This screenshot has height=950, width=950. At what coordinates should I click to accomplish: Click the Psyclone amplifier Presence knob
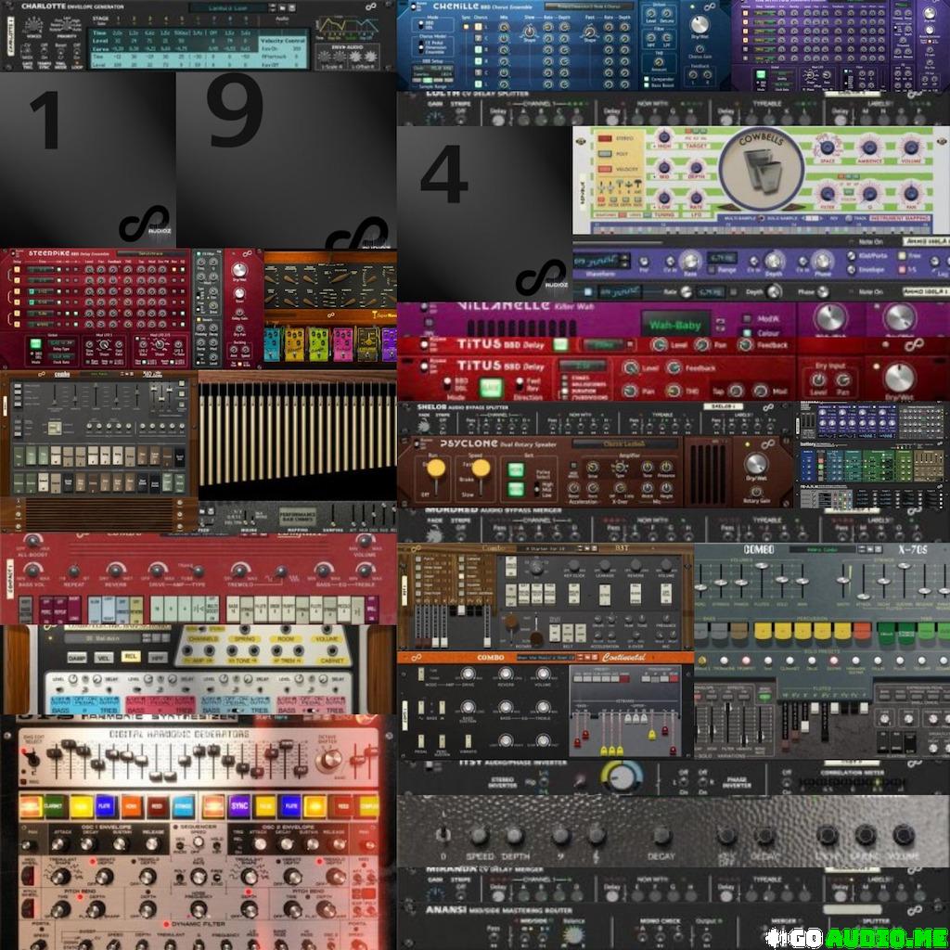[x=666, y=467]
